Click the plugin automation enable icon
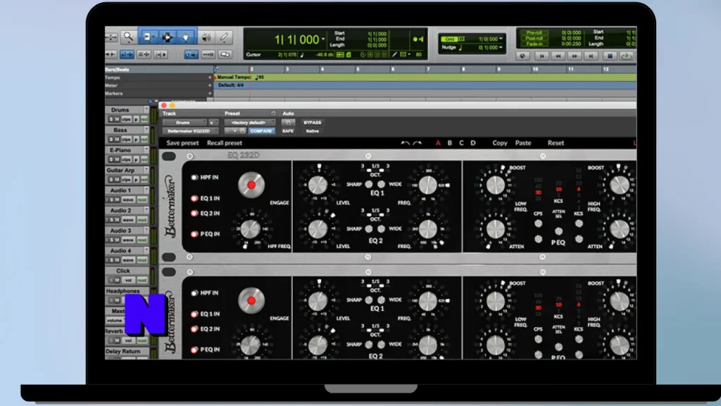 pos(288,123)
